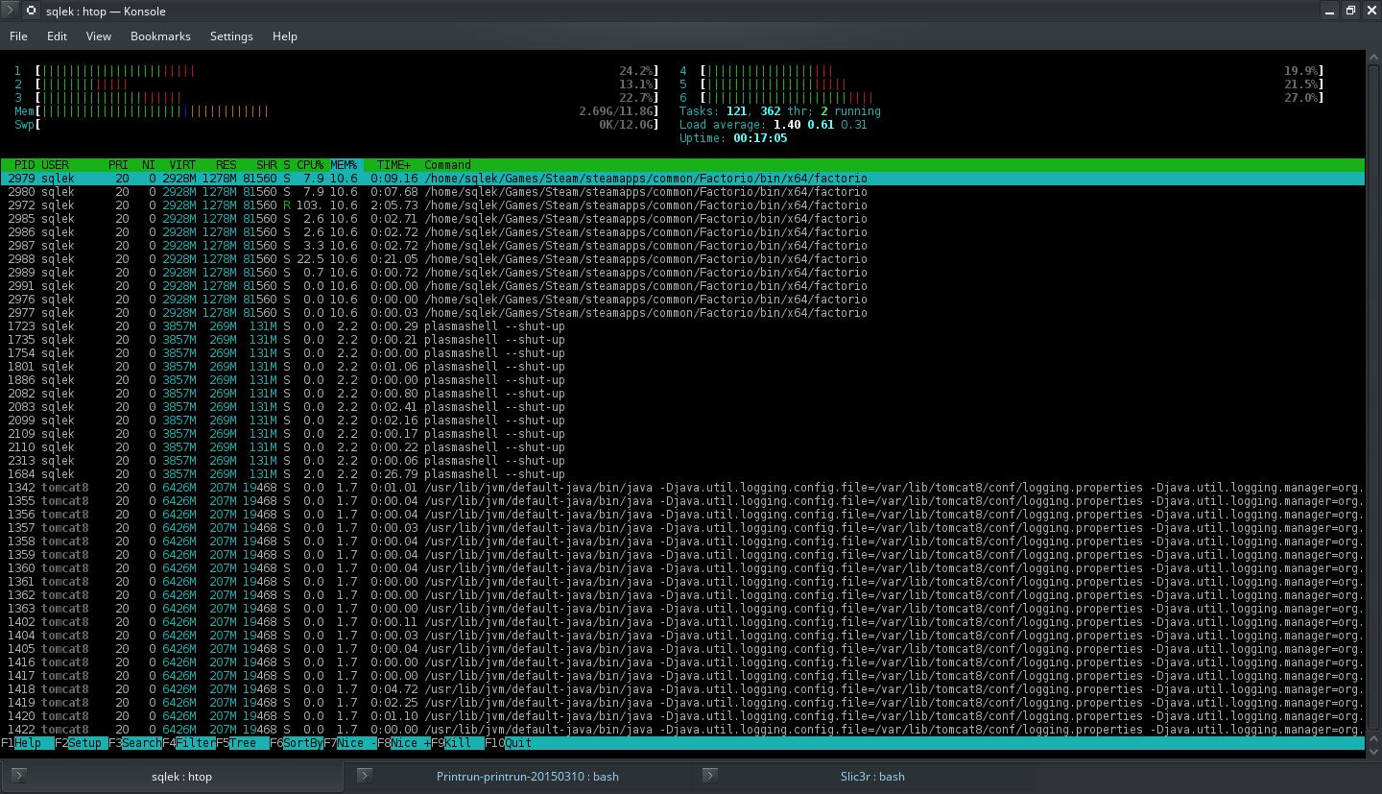Image resolution: width=1382 pixels, height=794 pixels.
Task: Click F2 Setup in htop footer
Action: (82, 743)
